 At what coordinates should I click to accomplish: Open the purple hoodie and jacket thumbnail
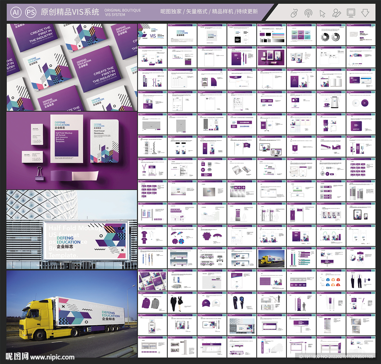(x=152, y=302)
